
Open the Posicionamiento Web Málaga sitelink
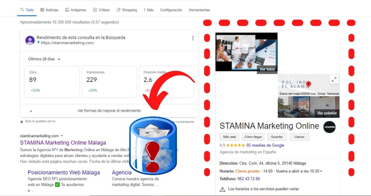point(64,172)
